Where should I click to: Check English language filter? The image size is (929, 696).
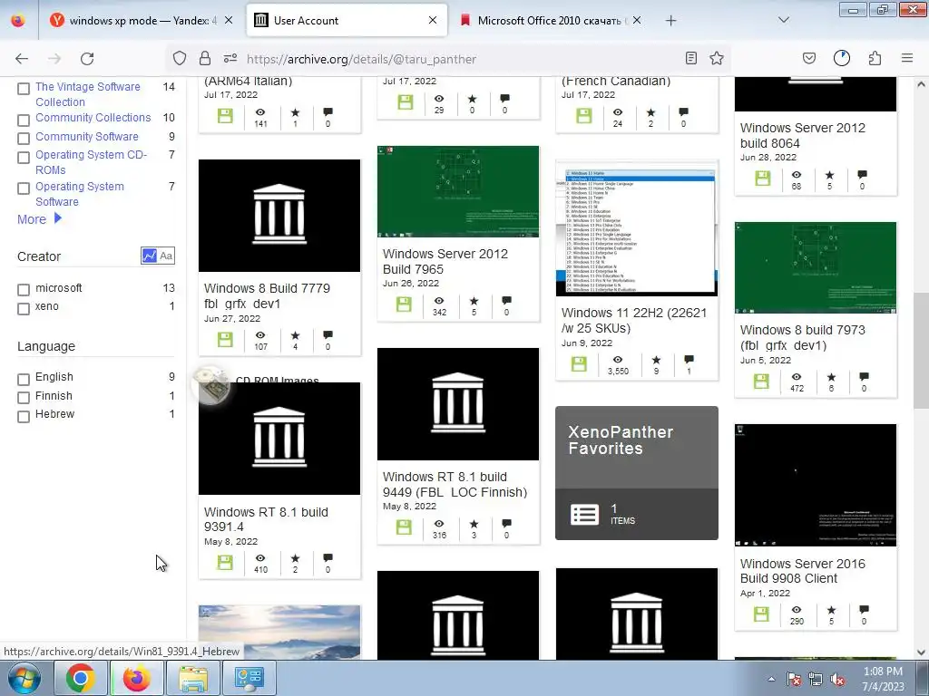pos(24,380)
